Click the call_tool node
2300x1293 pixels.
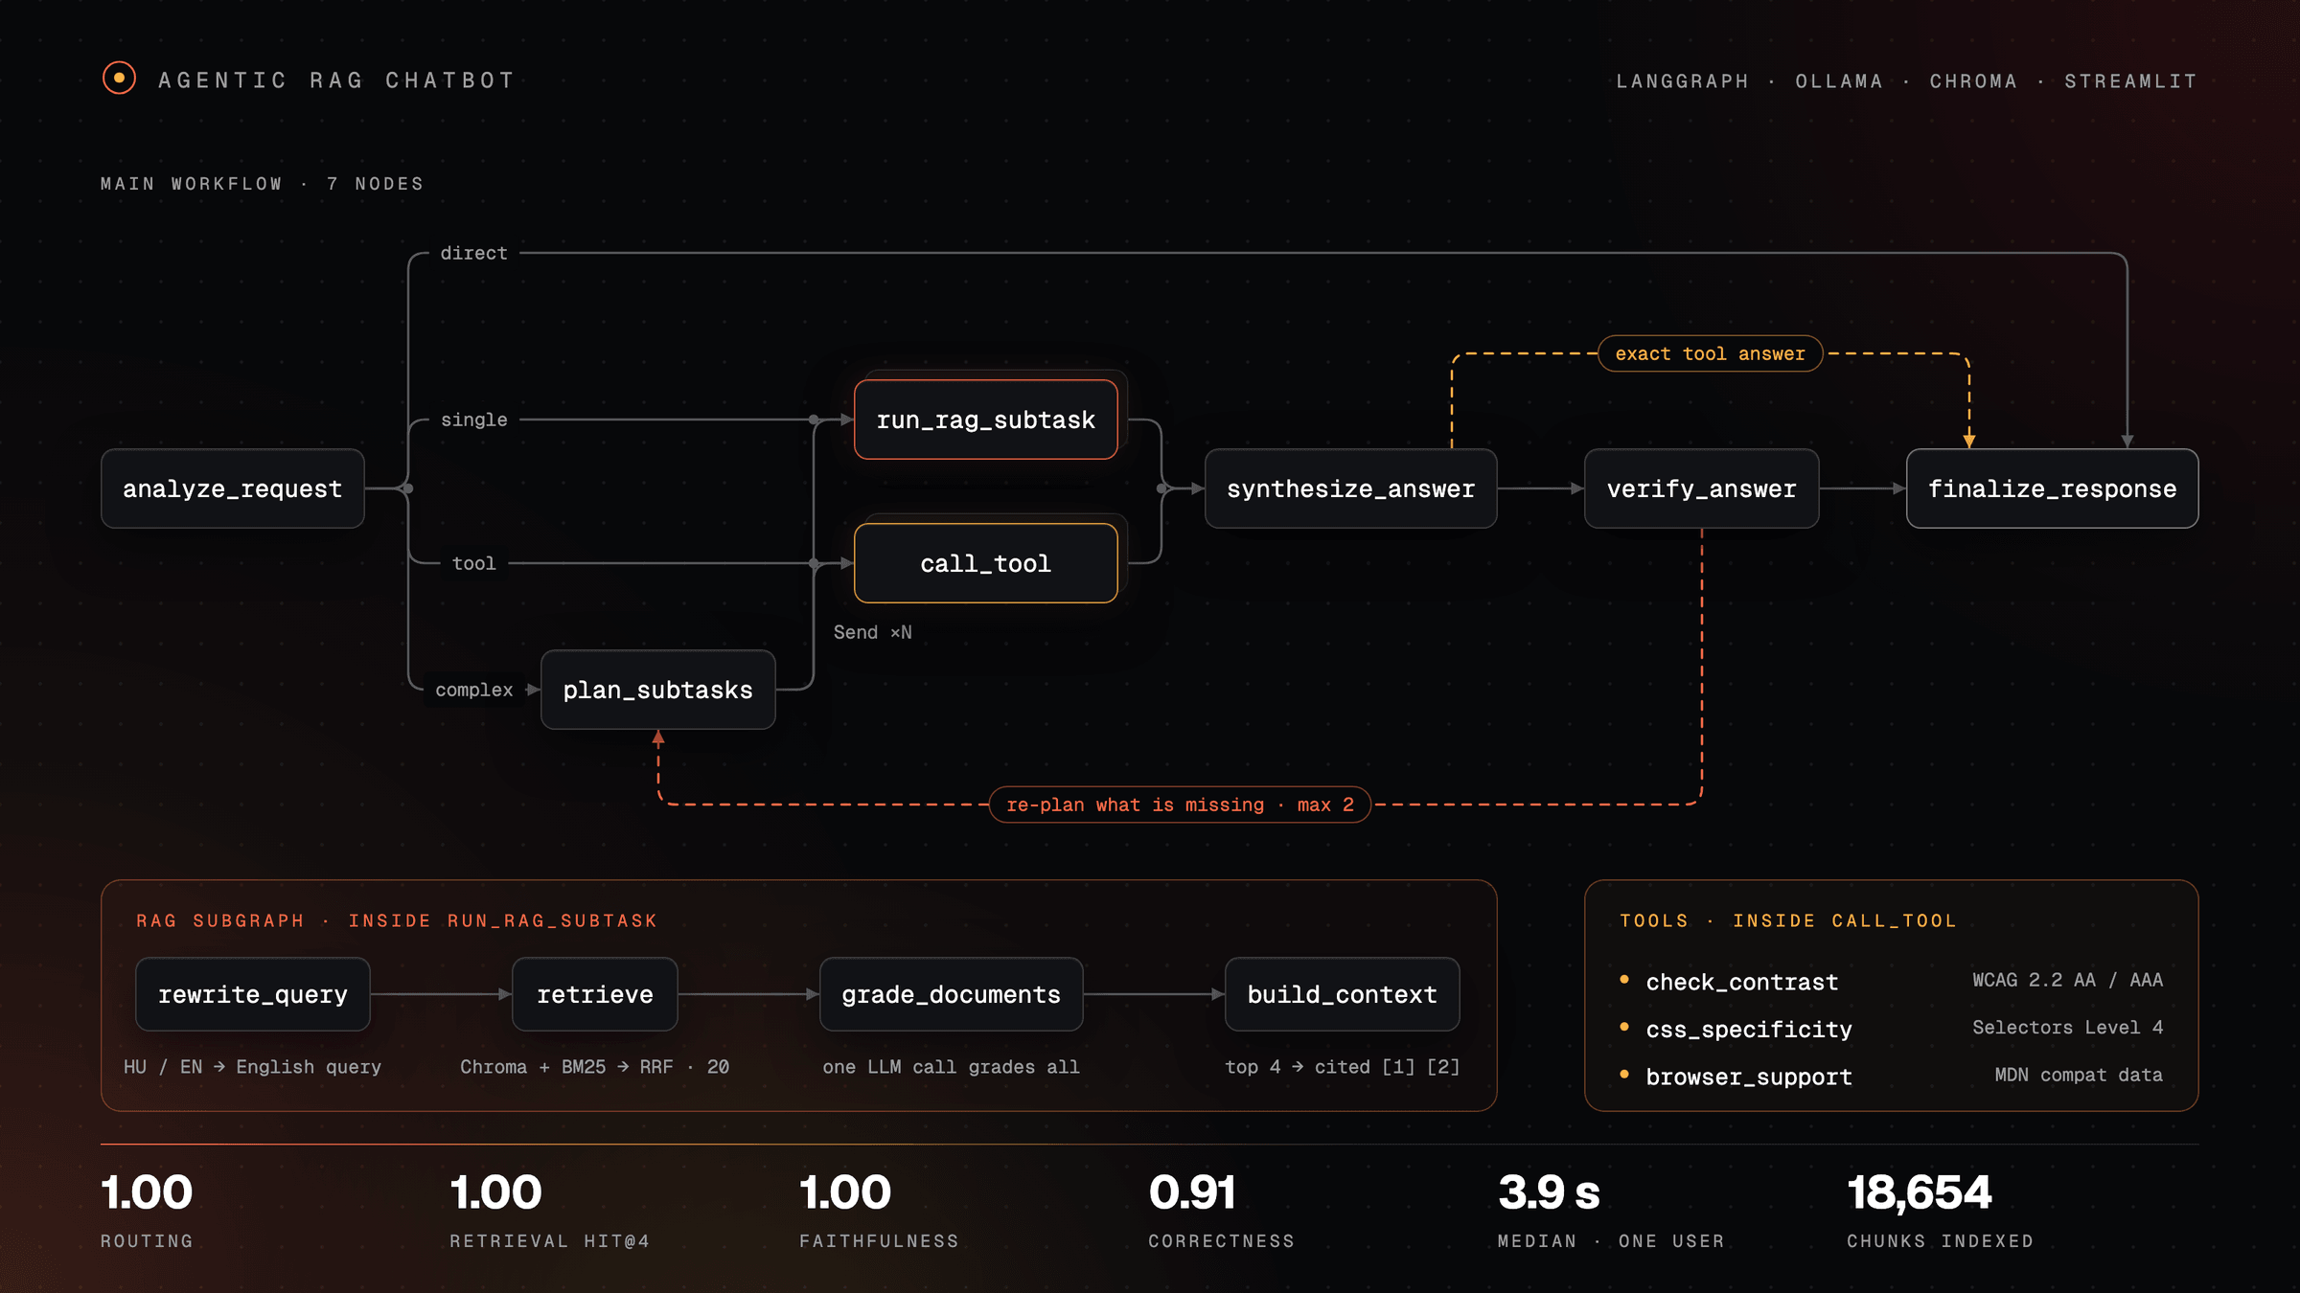(986, 563)
